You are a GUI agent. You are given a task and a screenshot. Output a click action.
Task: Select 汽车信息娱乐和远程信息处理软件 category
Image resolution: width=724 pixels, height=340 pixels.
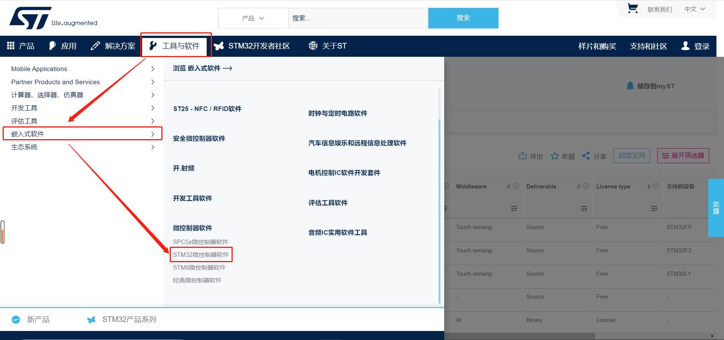357,143
